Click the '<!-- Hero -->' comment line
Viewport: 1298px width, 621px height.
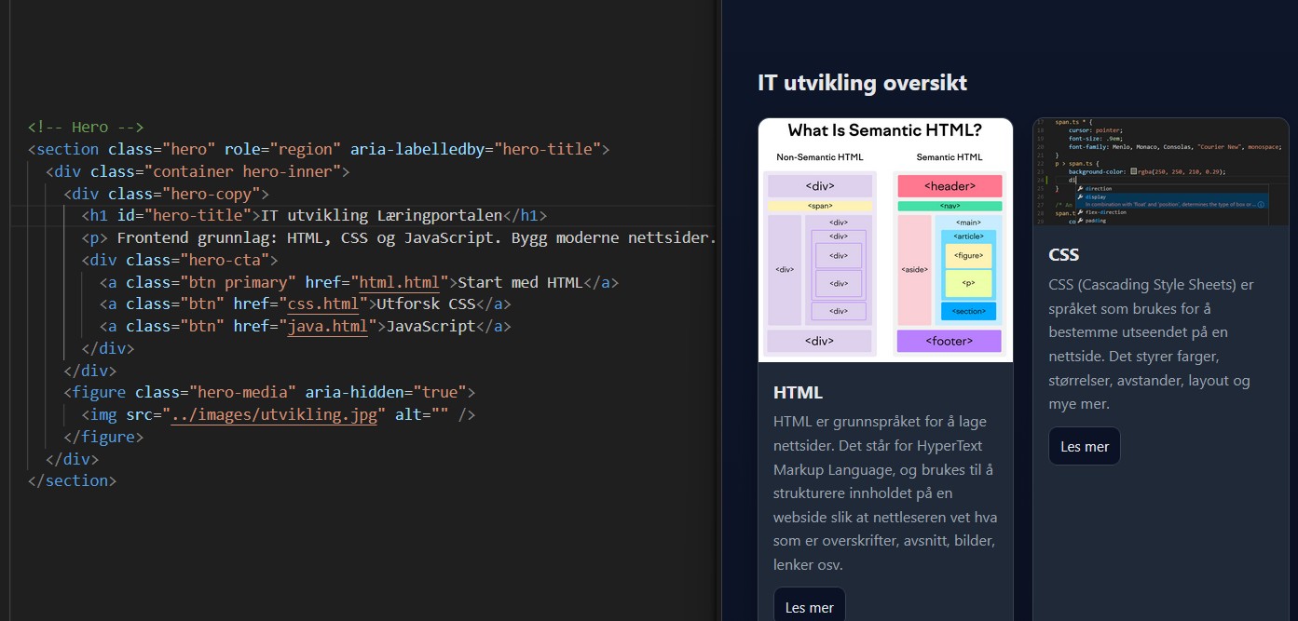(86, 127)
